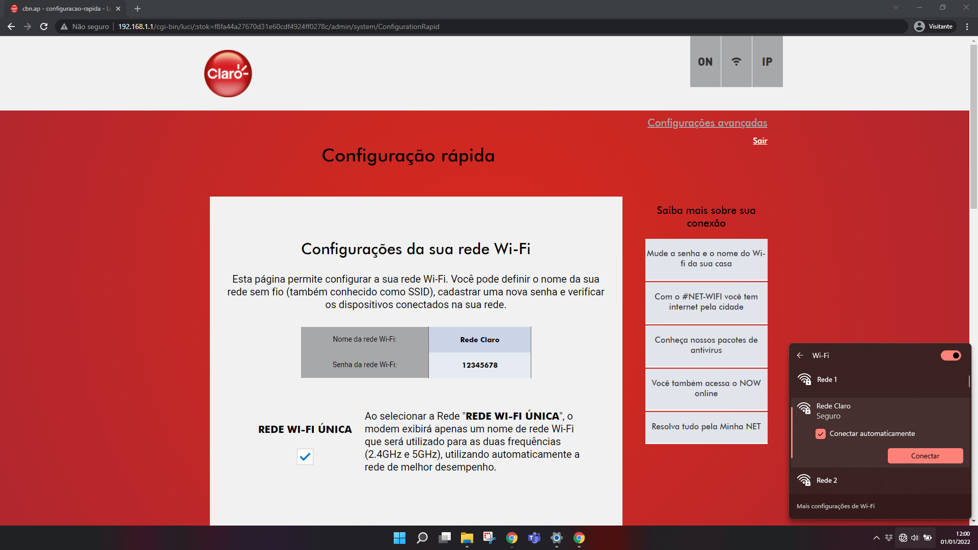Uncheck the REDE WI-FI ÚNICA checkbox

coord(305,457)
